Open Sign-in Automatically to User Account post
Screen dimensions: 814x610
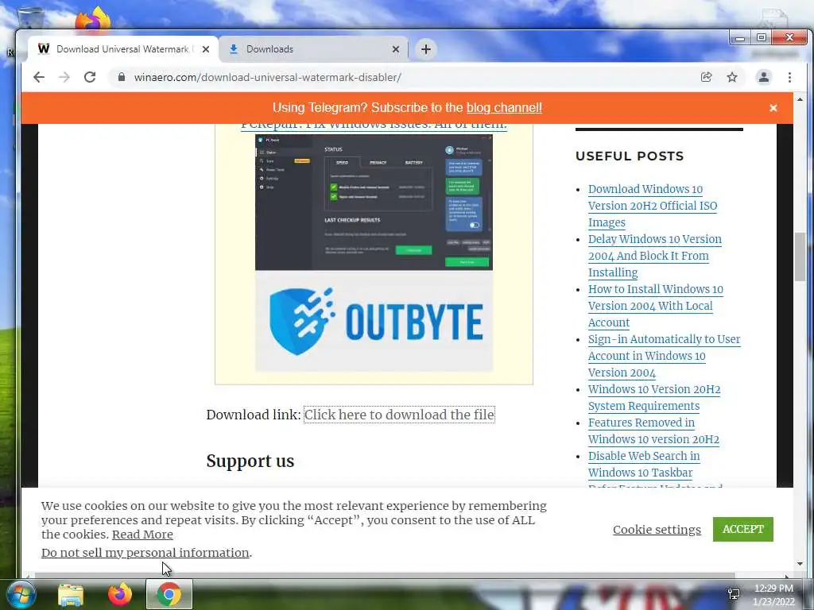click(664, 356)
